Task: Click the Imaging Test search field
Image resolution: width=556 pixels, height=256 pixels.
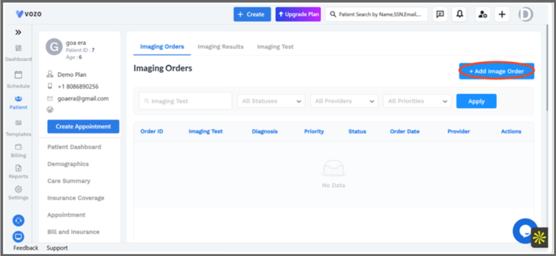Action: [186, 101]
